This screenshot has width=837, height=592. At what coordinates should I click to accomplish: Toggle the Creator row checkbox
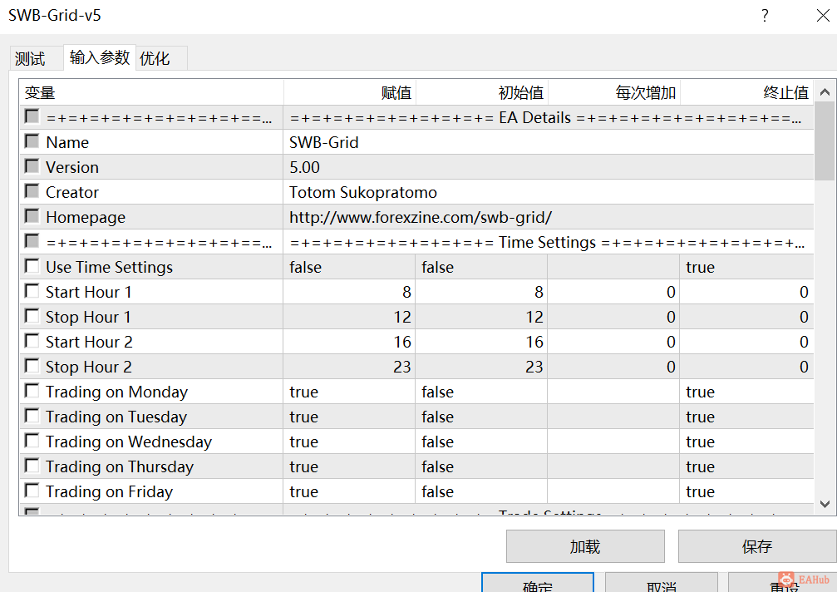32,191
